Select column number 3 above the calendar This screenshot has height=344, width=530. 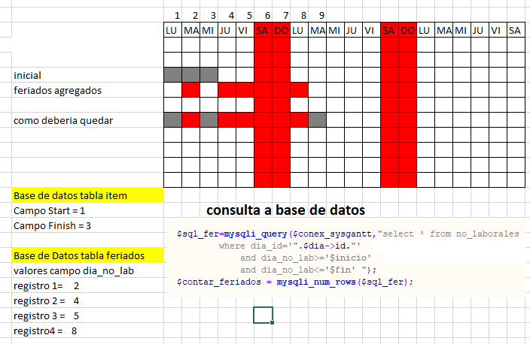point(209,15)
